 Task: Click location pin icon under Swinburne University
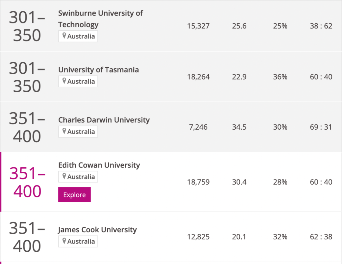(x=64, y=36)
